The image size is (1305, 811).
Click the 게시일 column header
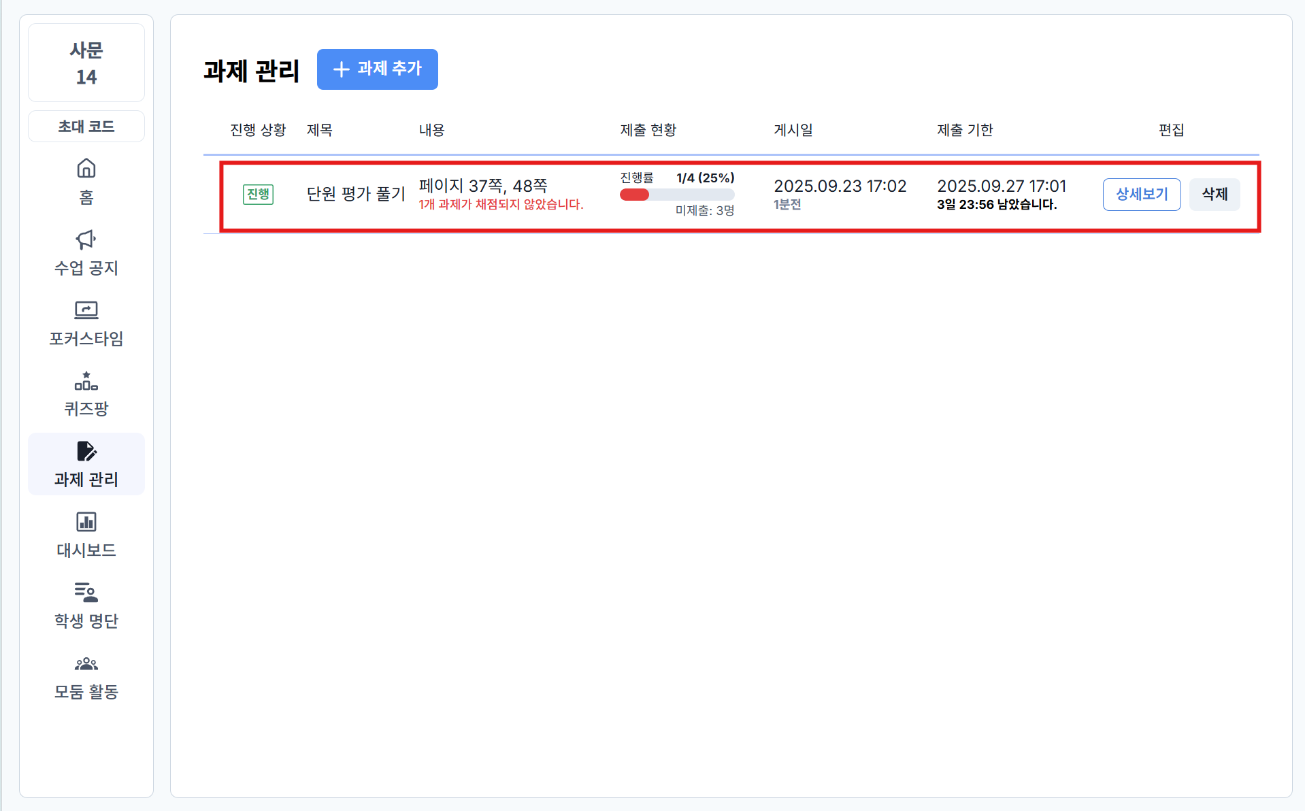pyautogui.click(x=793, y=130)
